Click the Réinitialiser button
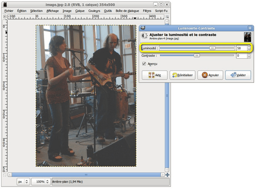This screenshot has width=256, height=189. tap(182, 75)
